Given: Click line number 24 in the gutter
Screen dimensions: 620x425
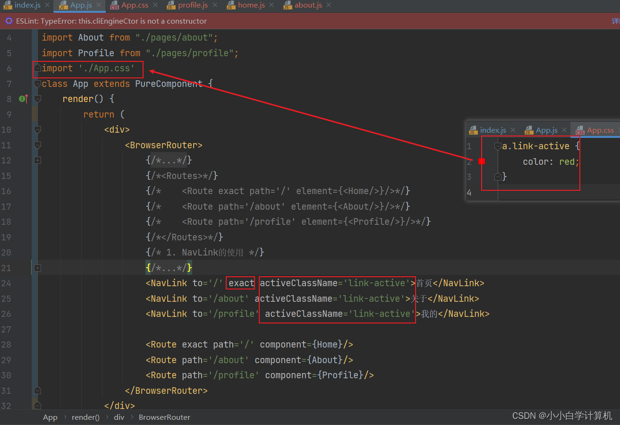Looking at the screenshot, I should (7, 283).
